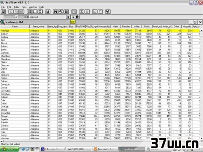Switch to the FLASH DISK taskbar button
Image resolution: width=203 pixels, height=152 pixels.
79,149
